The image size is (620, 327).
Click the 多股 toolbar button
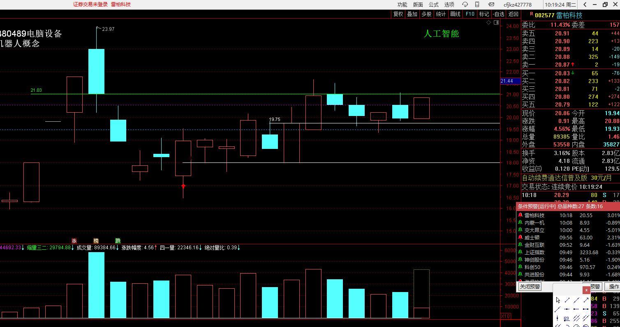coord(426,14)
